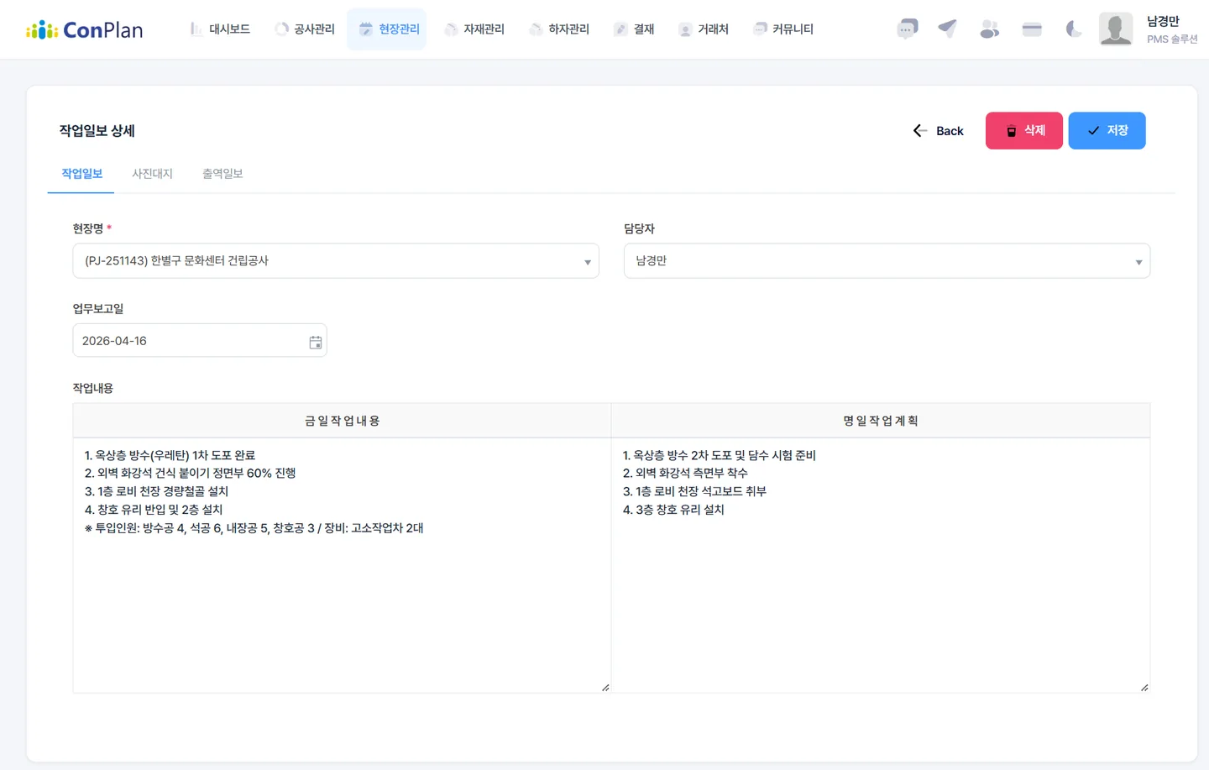The width and height of the screenshot is (1209, 770).
Task: Click the 금일작업내용 column header
Action: [x=342, y=421]
